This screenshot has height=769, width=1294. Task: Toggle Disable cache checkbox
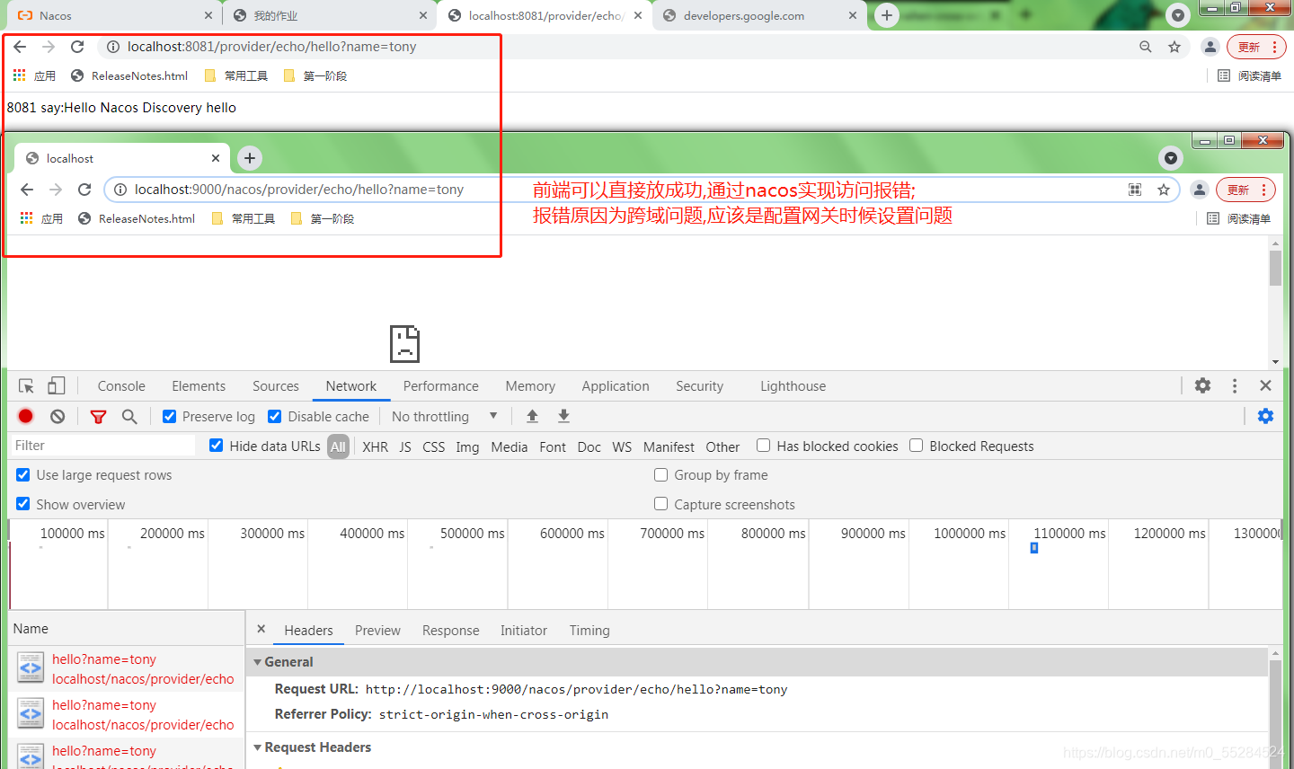275,416
